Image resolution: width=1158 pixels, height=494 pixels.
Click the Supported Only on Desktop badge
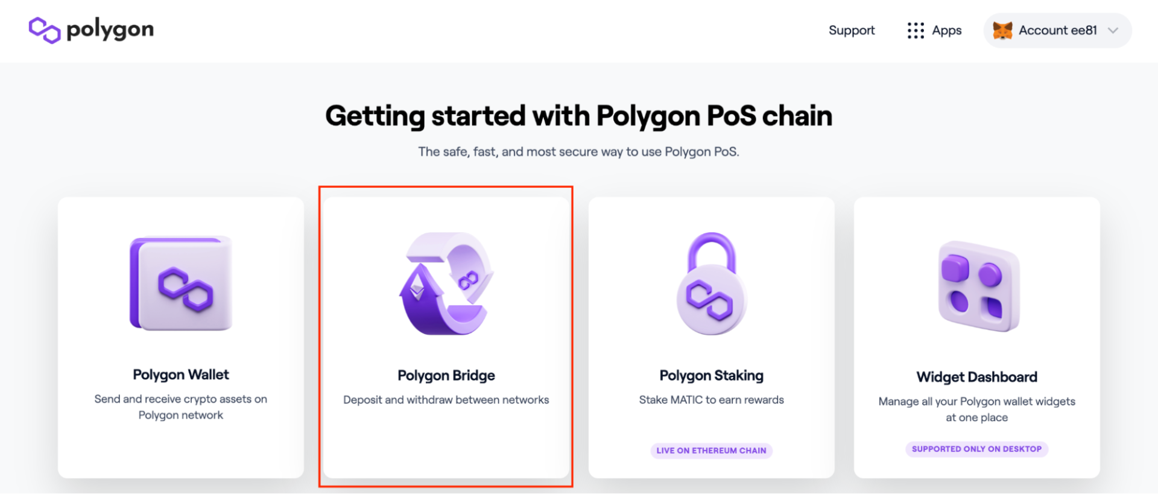[x=977, y=449]
